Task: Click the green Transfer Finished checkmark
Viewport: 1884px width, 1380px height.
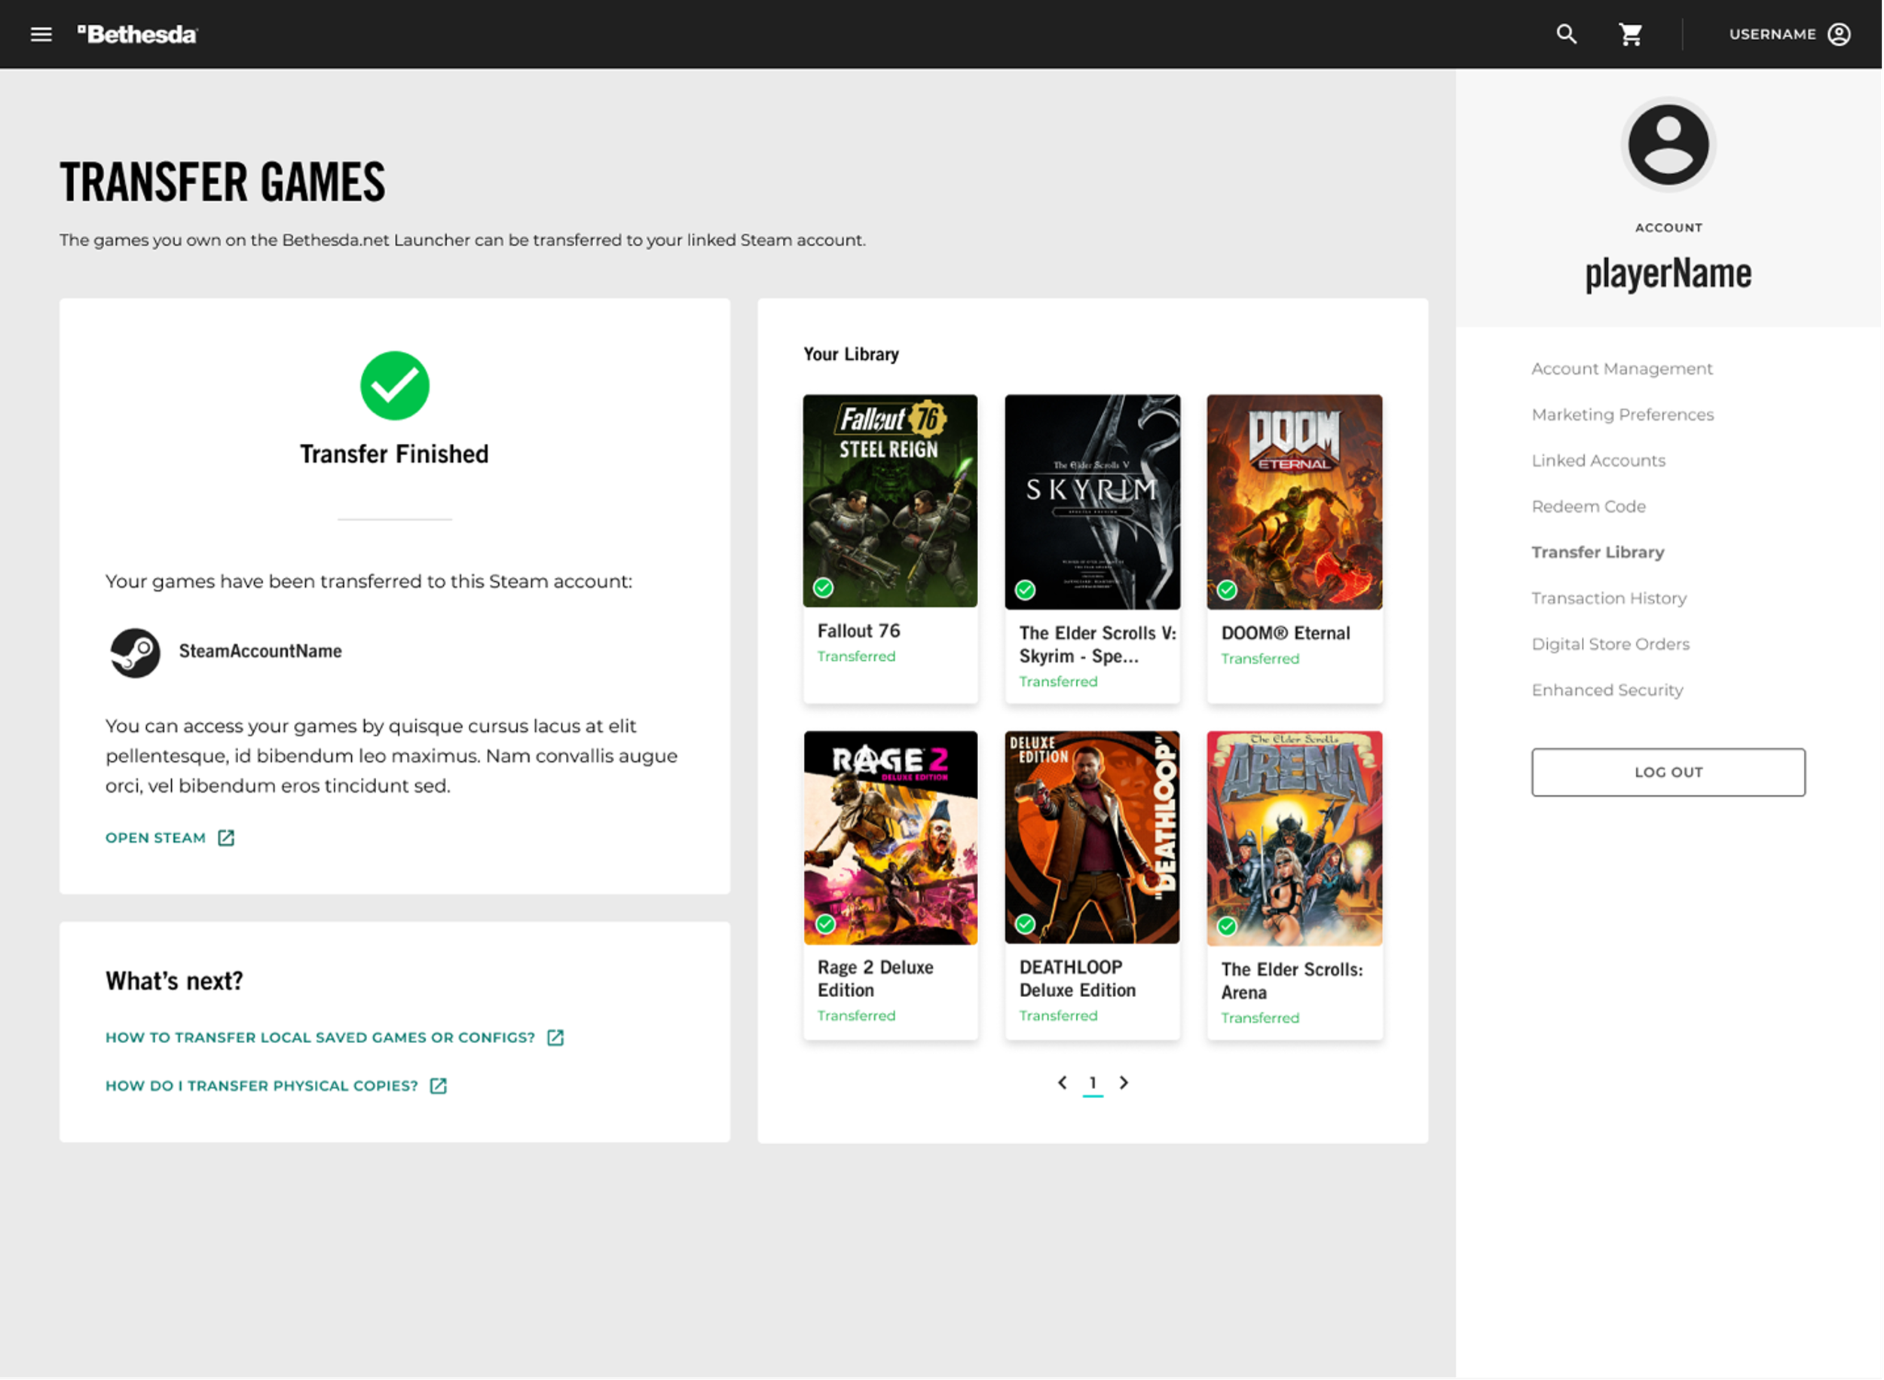Action: 395,386
